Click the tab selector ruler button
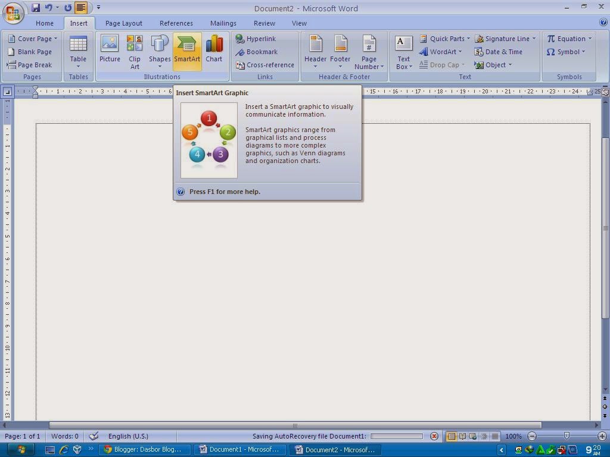610x457 pixels. click(x=7, y=92)
